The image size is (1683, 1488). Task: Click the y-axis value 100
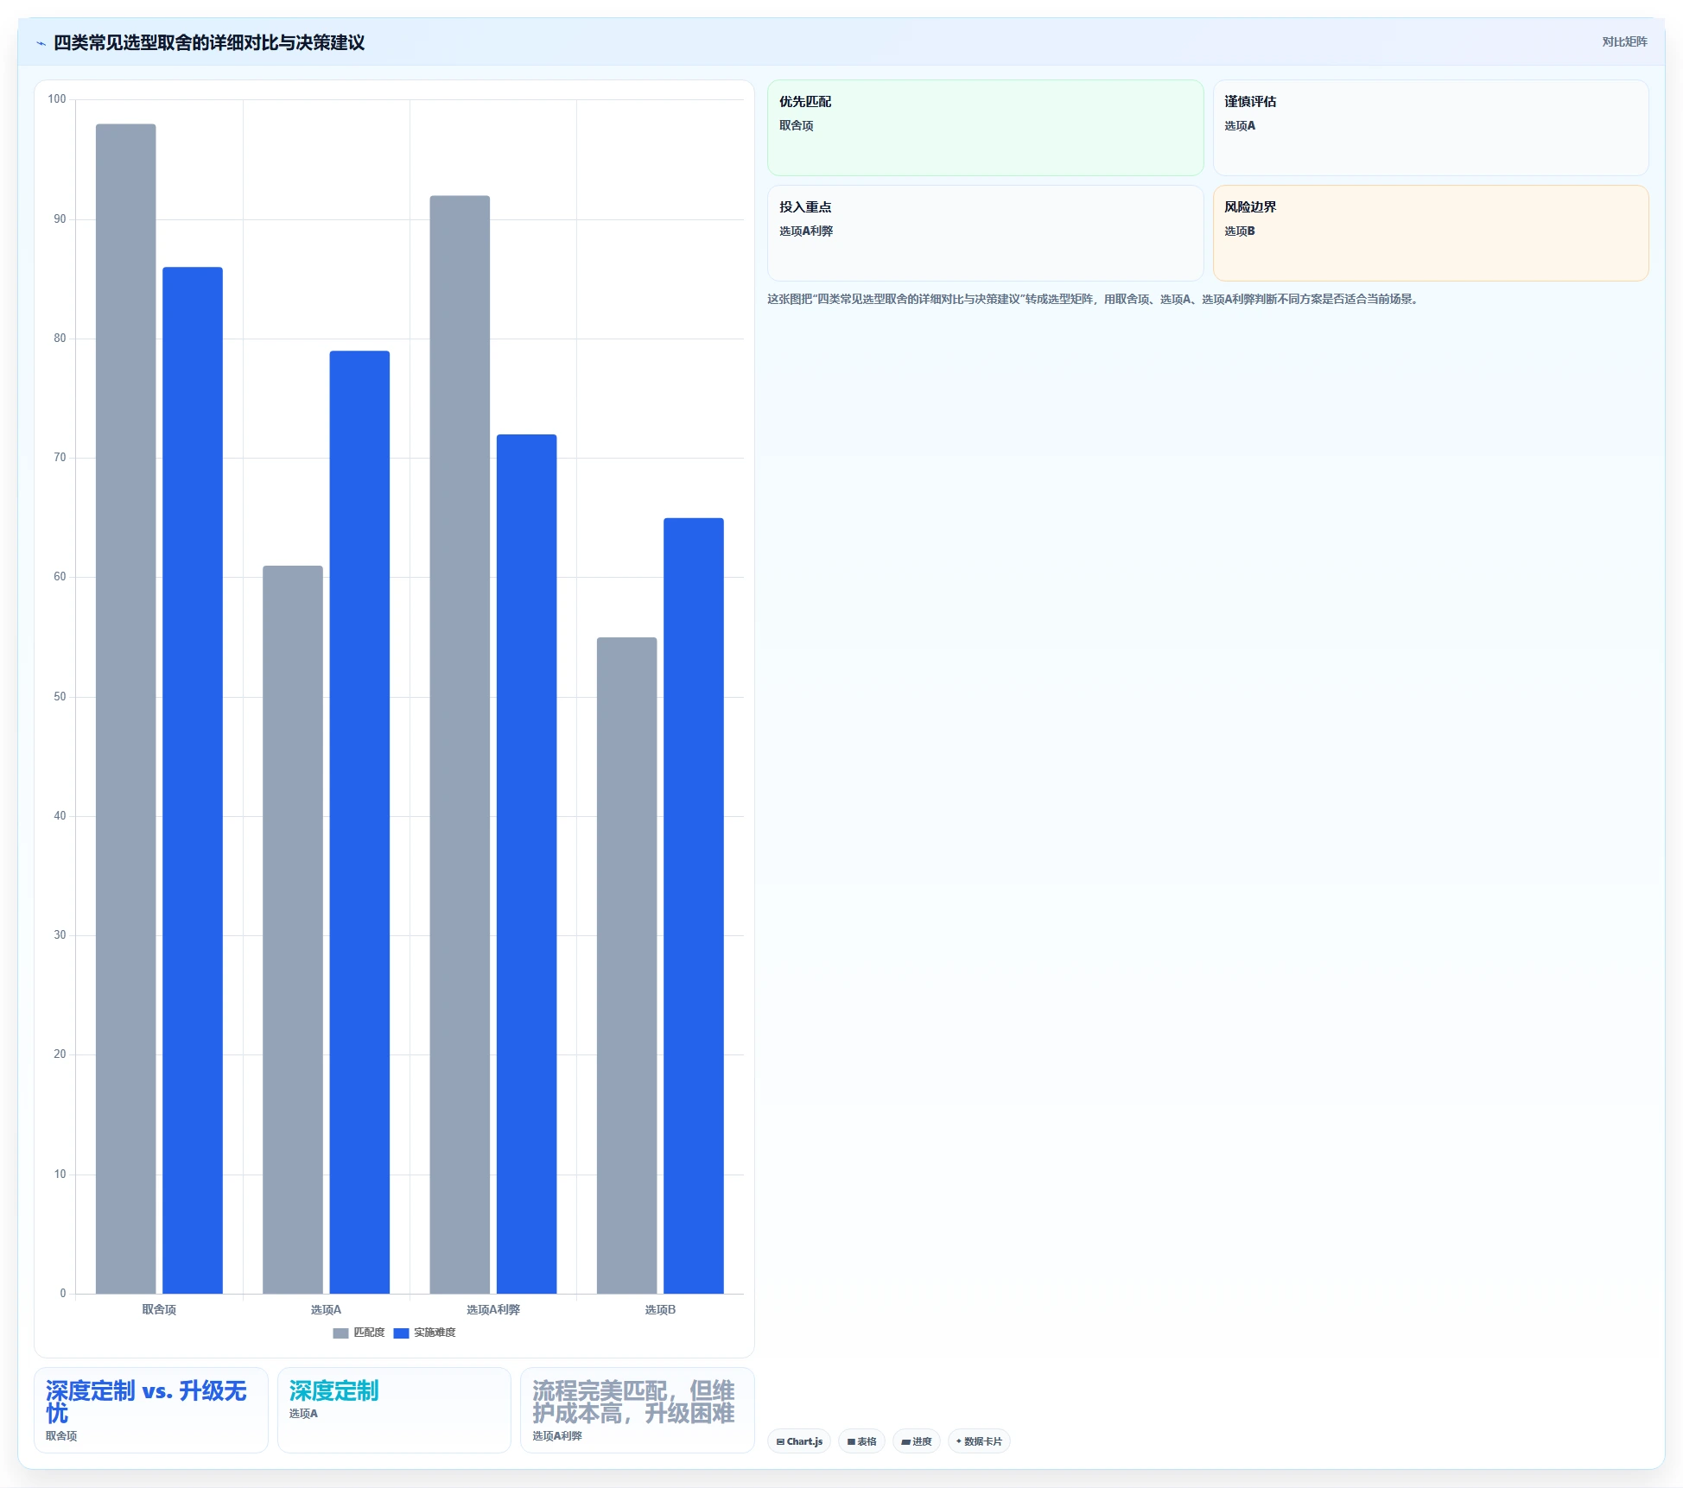click(57, 99)
